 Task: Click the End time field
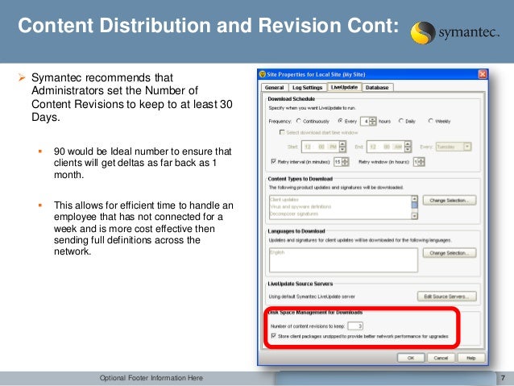(385, 147)
